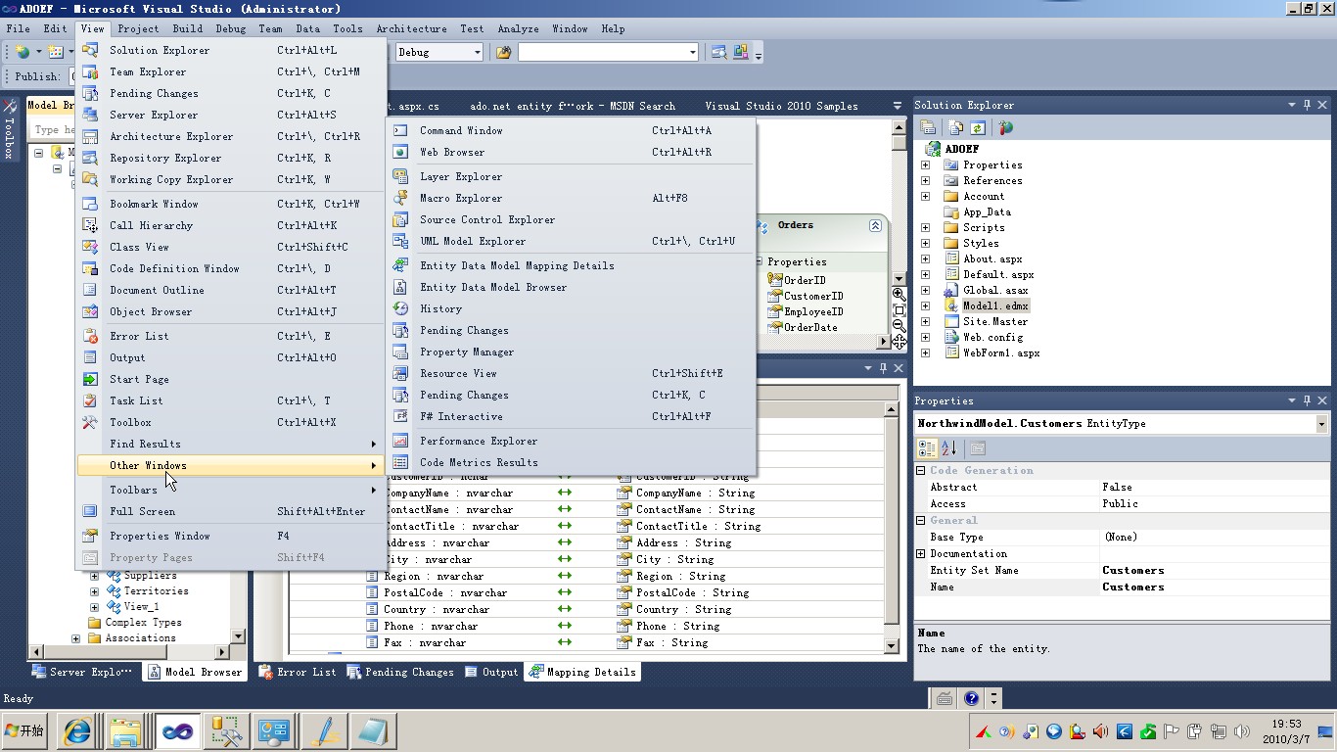Click the Territories entity in Model Browser
The width and height of the screenshot is (1337, 752).
pos(156,591)
